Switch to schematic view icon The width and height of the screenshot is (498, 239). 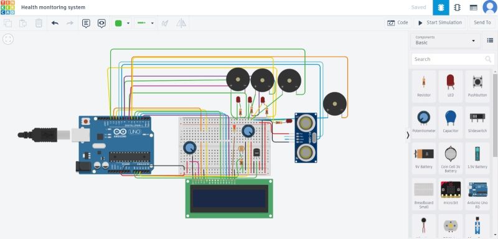[x=457, y=7]
